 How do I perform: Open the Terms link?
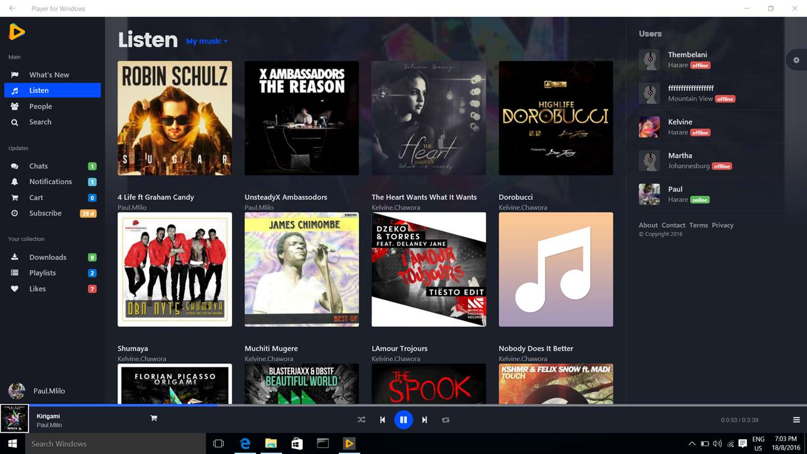tap(698, 225)
